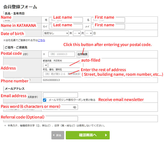Focus the First name kanji field
The height and width of the screenshot is (145, 164).
[108, 20]
